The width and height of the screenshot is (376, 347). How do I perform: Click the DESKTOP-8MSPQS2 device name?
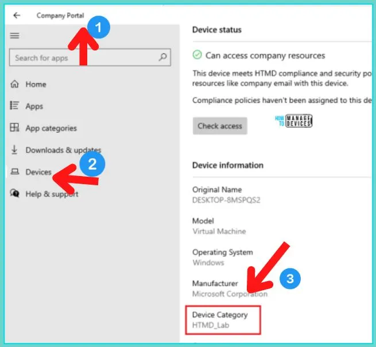[226, 200]
